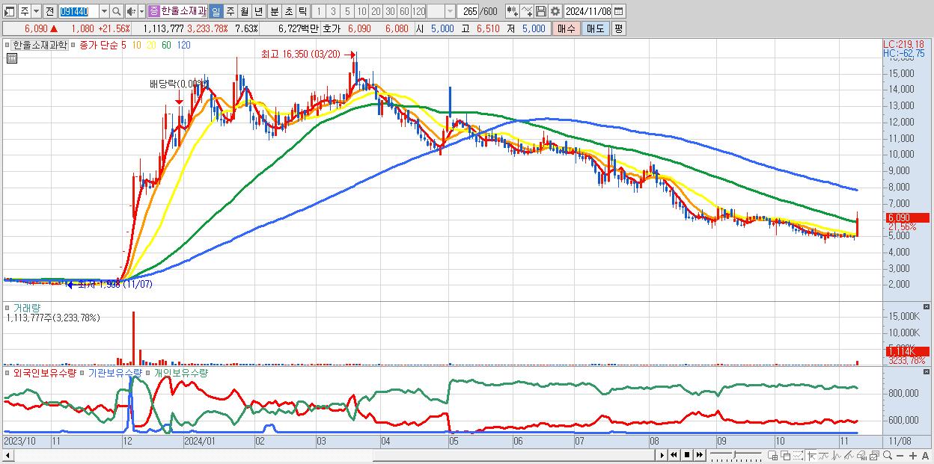This screenshot has height=464, width=934.
Task: Click the 매도 sell button
Action: (595, 28)
